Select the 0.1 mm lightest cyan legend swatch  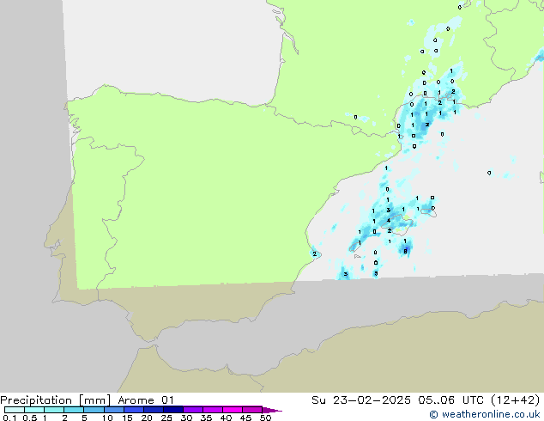[15, 410]
